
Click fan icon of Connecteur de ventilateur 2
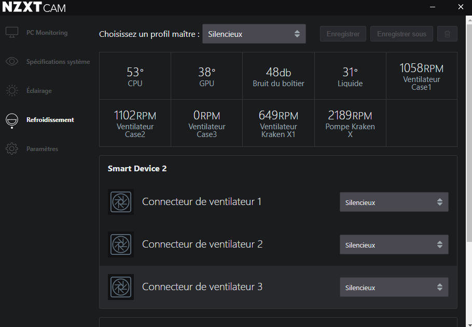tap(121, 244)
